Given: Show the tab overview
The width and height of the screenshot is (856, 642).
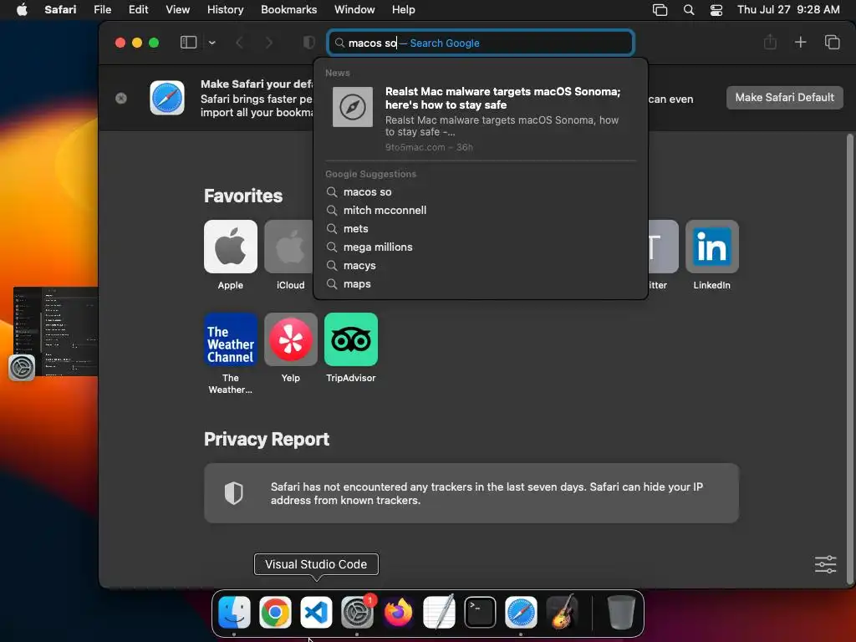Looking at the screenshot, I should click(832, 42).
